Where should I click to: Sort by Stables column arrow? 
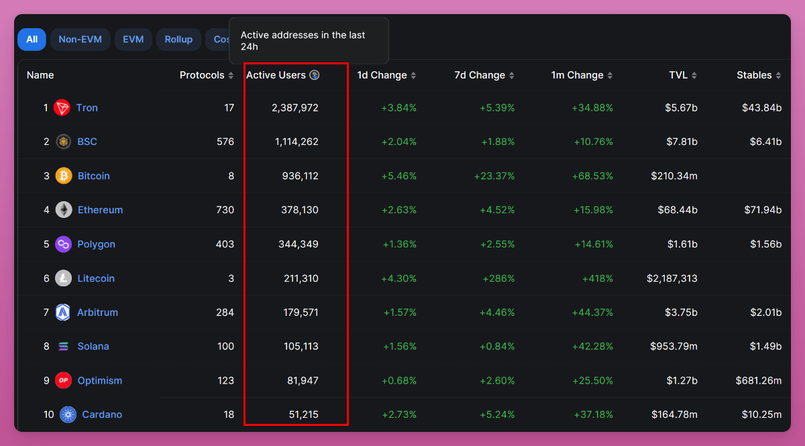[x=778, y=76]
